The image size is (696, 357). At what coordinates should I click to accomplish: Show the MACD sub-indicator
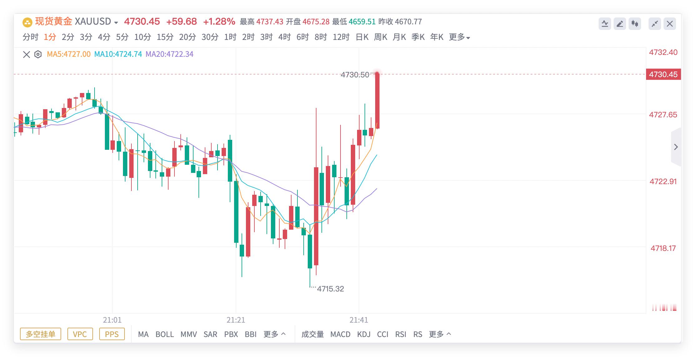[341, 334]
